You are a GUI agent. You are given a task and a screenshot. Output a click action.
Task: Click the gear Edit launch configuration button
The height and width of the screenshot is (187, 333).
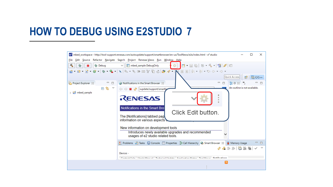pos(175,66)
